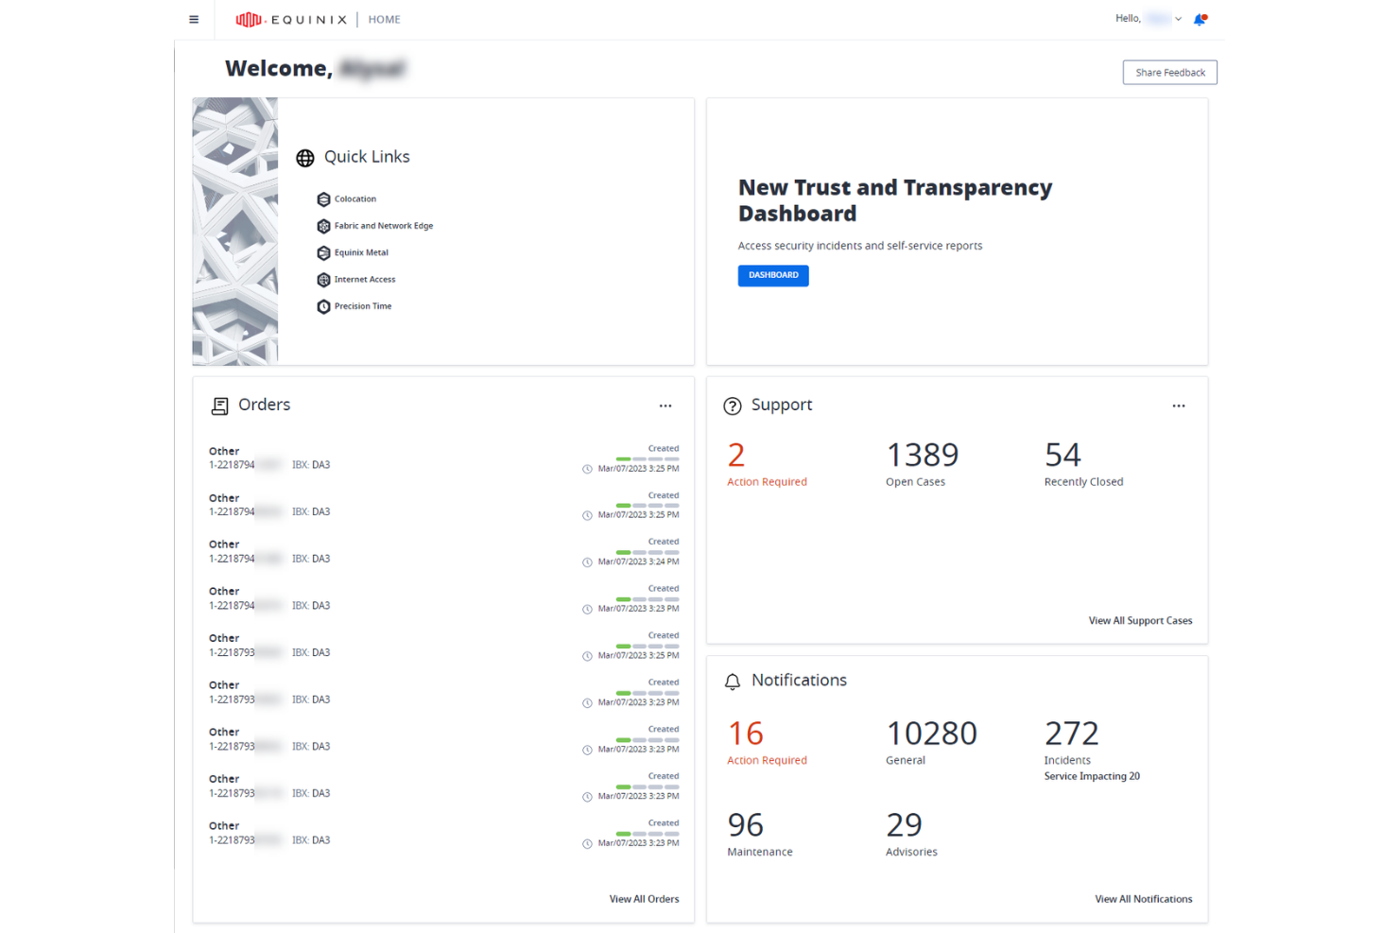
Task: Open View All Support Cases link
Action: (x=1140, y=621)
